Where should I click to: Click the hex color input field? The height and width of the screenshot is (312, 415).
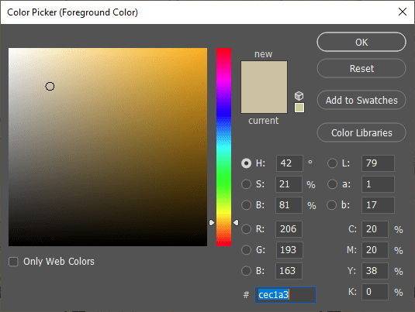(285, 295)
